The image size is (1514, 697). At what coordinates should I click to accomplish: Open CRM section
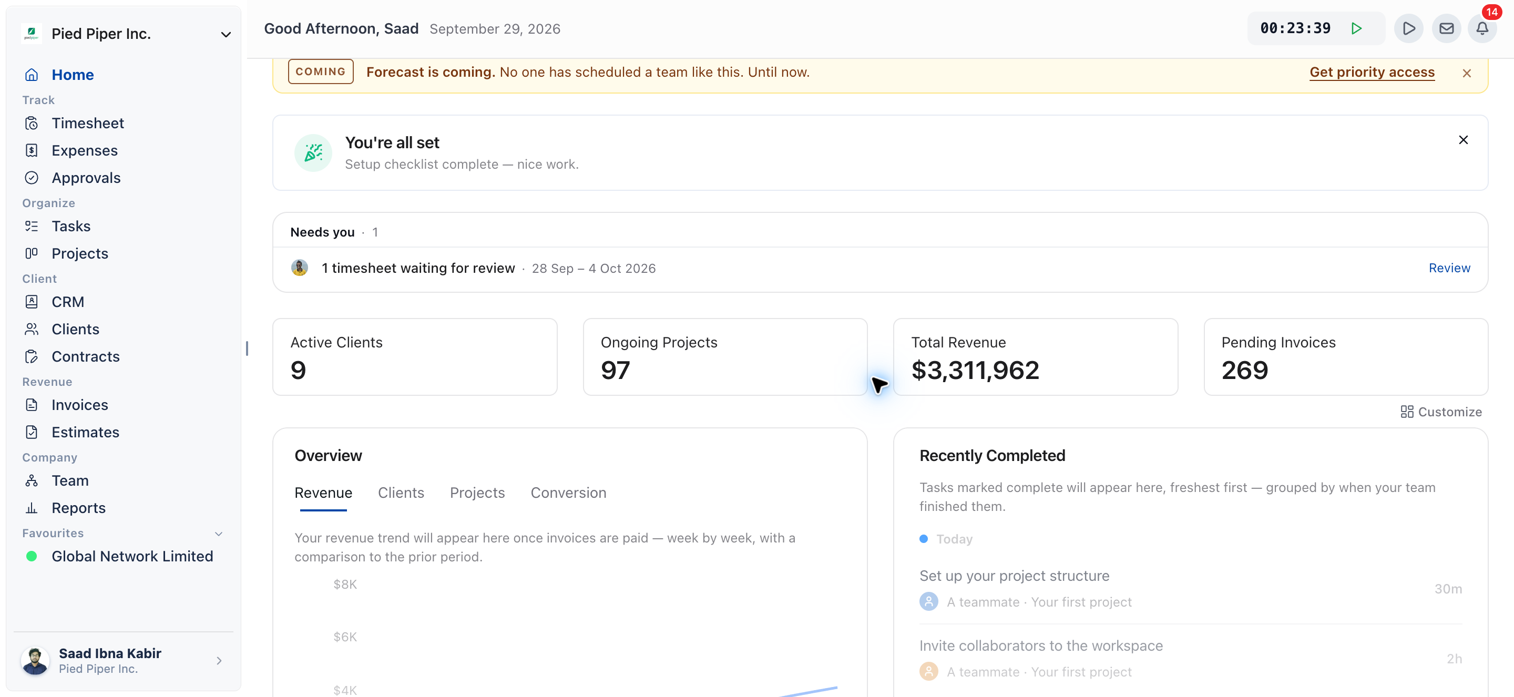(x=68, y=302)
